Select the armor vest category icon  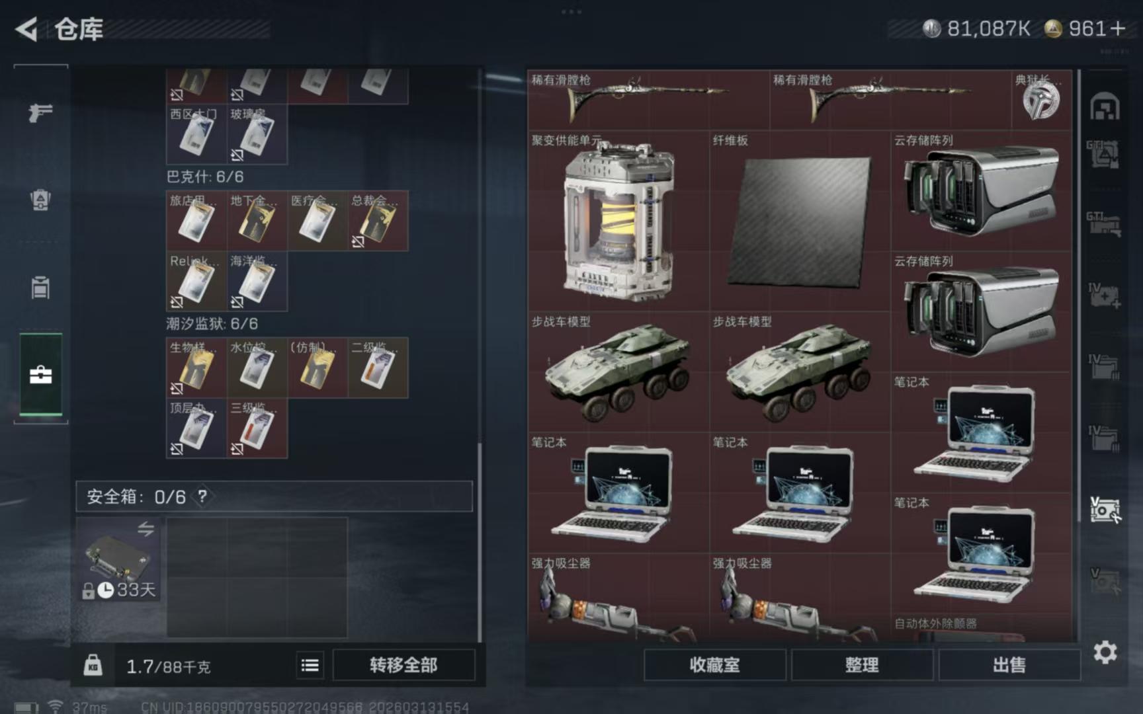coord(40,288)
